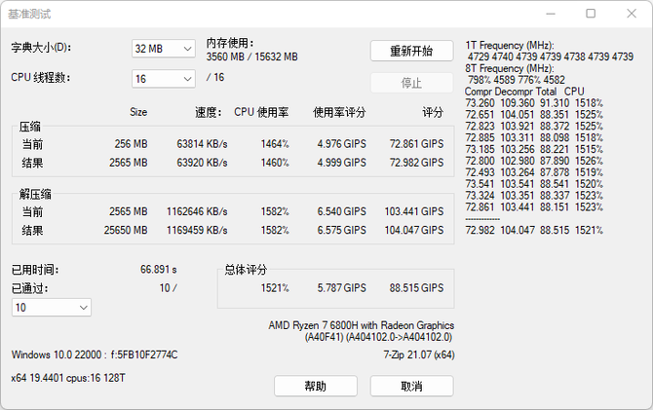Expand the CPU thread count dropdown
Image resolution: width=653 pixels, height=410 pixels.
click(163, 78)
